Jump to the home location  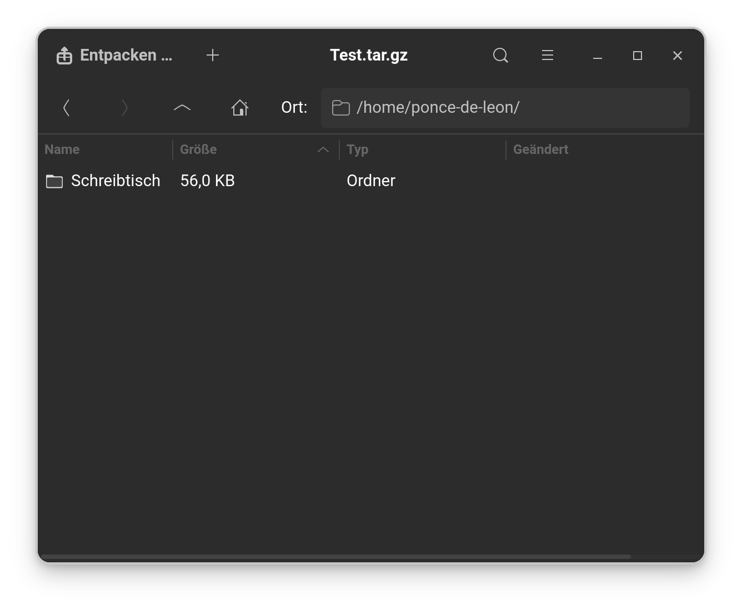(x=240, y=108)
